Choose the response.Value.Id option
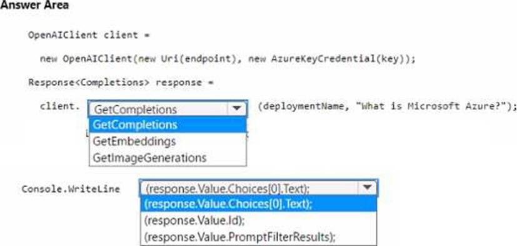This screenshot has width=517, height=246. coord(258,220)
